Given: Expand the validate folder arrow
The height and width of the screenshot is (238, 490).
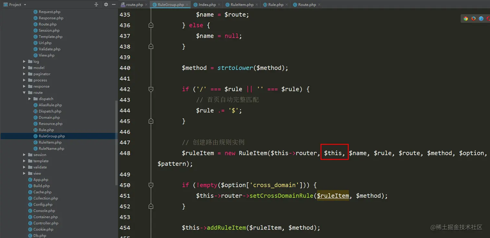Looking at the screenshot, I should [24, 167].
